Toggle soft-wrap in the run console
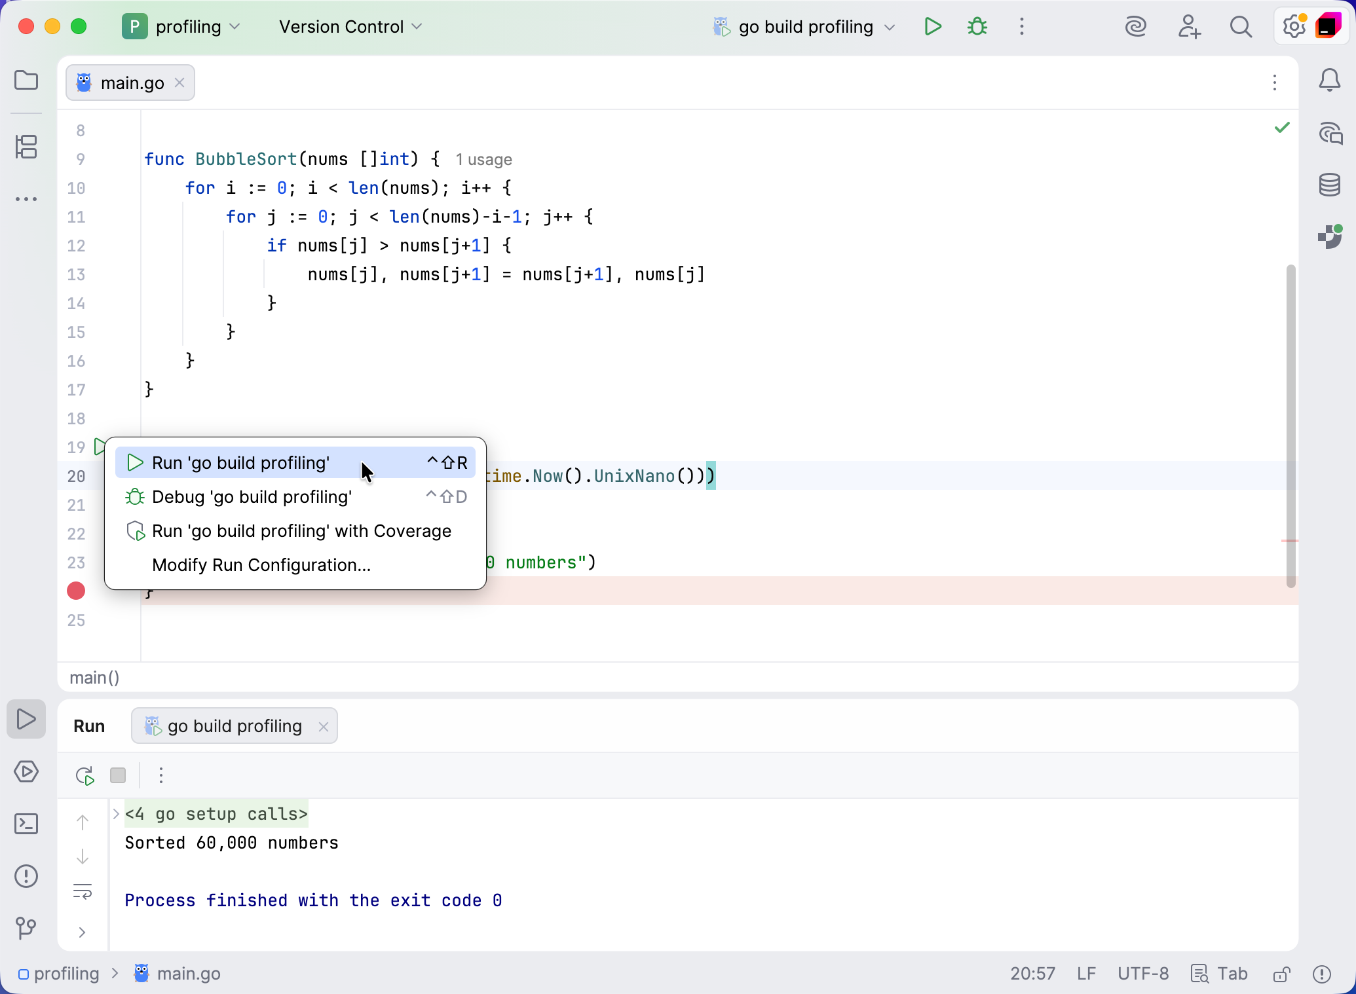This screenshot has height=994, width=1356. (x=83, y=892)
